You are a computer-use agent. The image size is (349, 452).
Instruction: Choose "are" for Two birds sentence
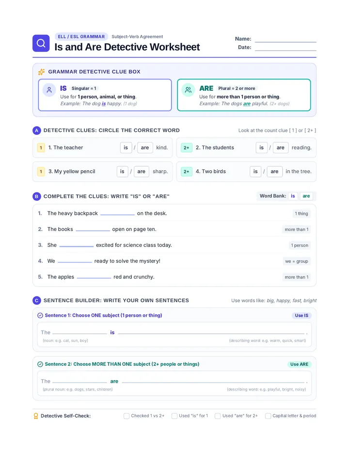pyautogui.click(x=275, y=172)
